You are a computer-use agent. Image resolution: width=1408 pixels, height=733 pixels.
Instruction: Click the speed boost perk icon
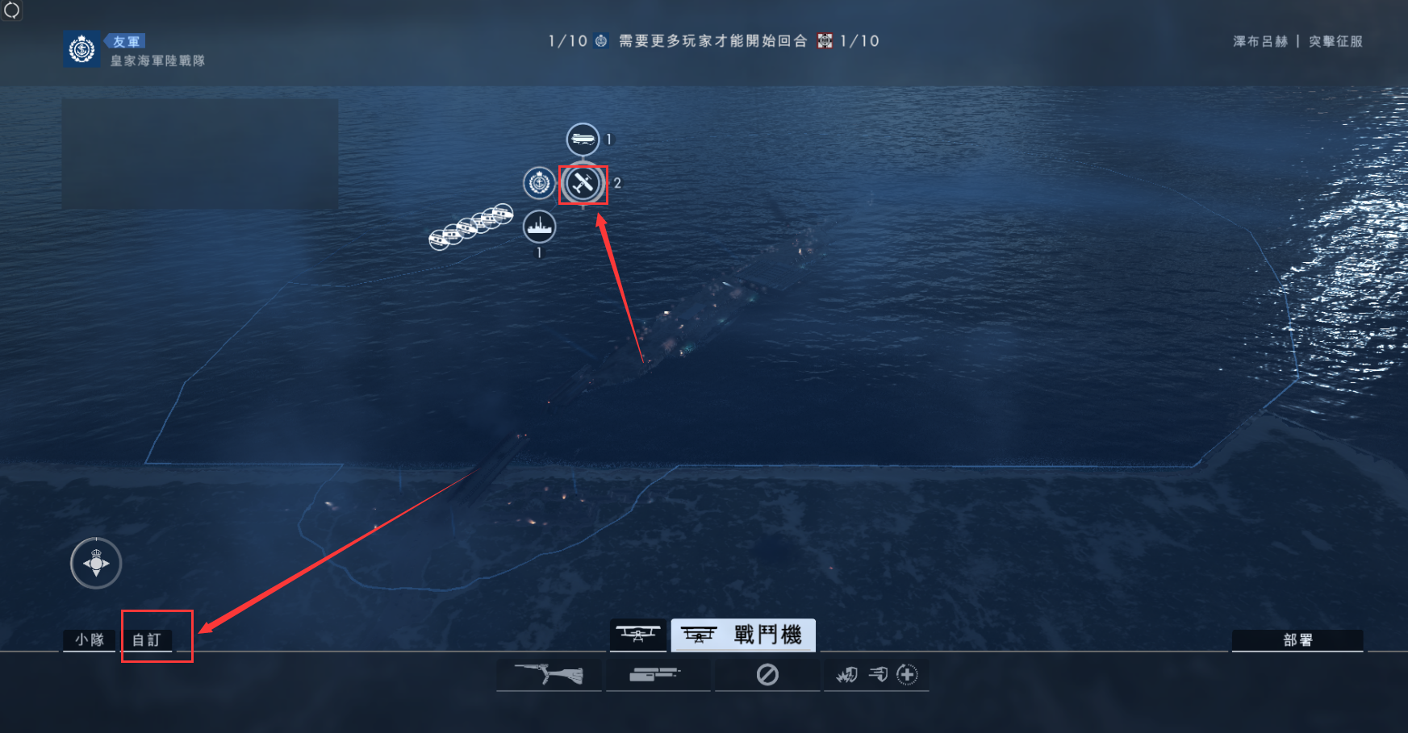(878, 674)
